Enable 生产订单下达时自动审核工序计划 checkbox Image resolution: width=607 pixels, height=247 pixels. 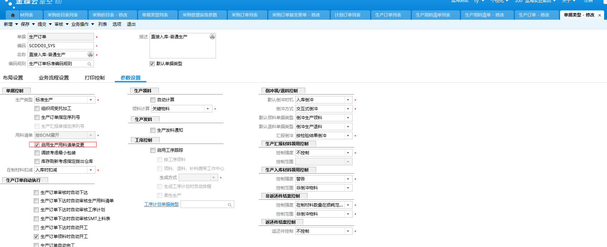pos(36,210)
